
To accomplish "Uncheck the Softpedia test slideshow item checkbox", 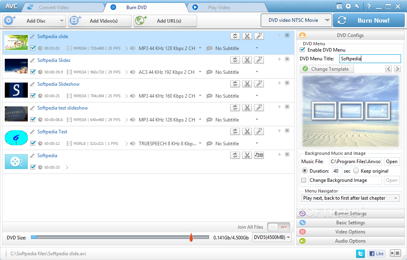I will pyautogui.click(x=33, y=119).
